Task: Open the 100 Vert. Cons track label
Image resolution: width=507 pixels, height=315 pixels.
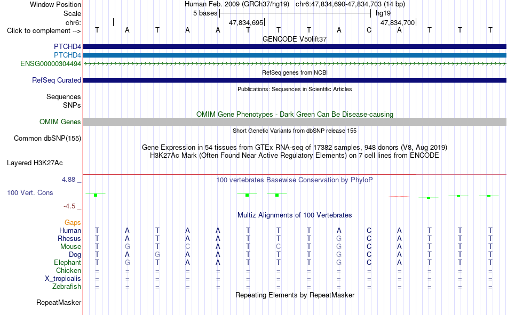Action: coord(30,192)
